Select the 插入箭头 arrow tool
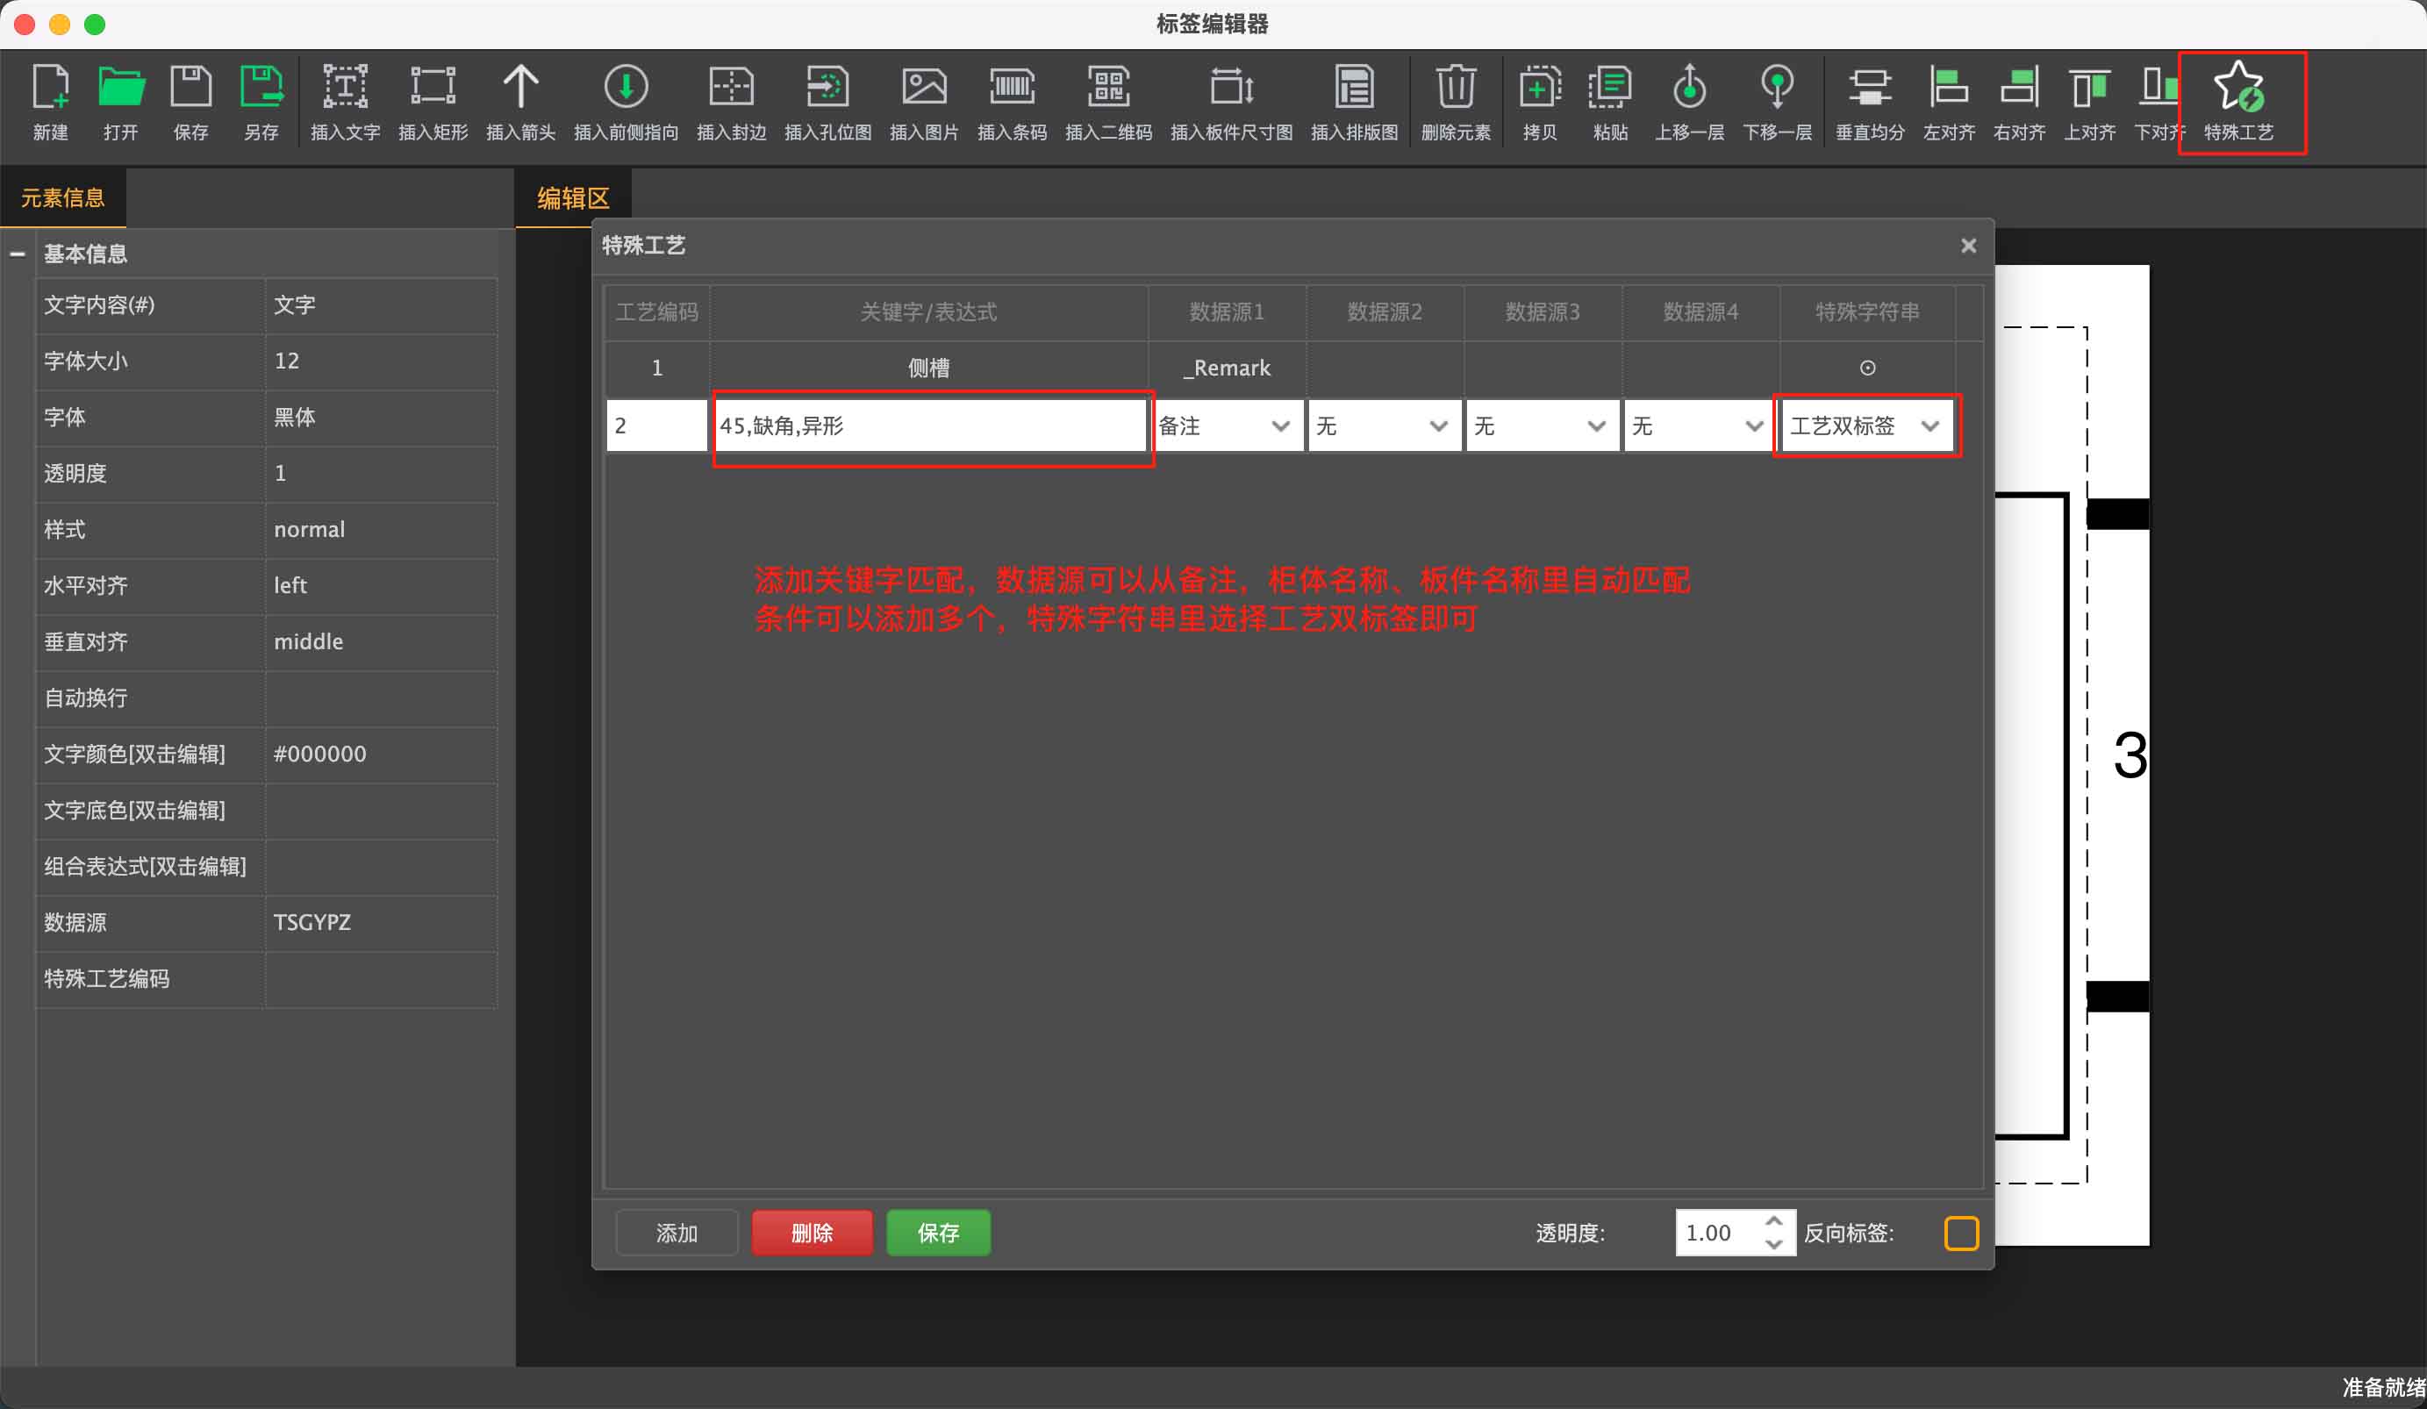The image size is (2427, 1409). (x=520, y=88)
